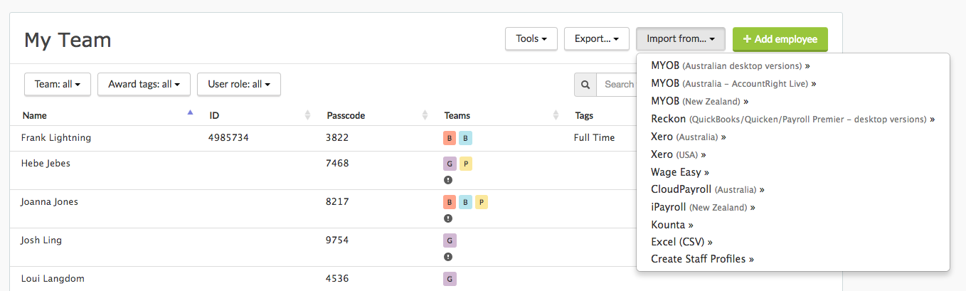Image resolution: width=966 pixels, height=291 pixels.
Task: Open the Team: all filter dropdown
Action: (58, 84)
